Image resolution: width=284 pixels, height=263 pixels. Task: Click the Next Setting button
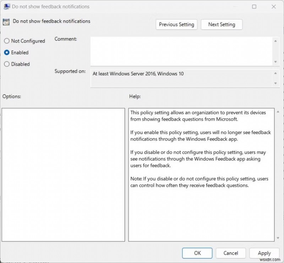[x=222, y=24]
